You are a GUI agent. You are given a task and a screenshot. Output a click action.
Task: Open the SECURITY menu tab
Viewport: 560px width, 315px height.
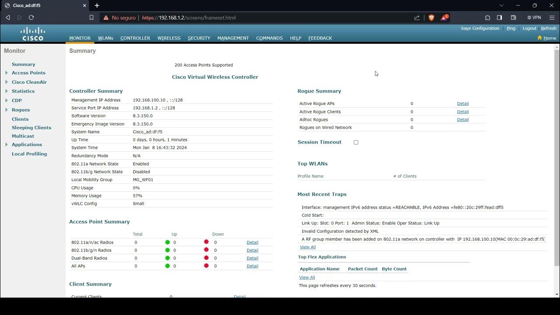tap(199, 38)
